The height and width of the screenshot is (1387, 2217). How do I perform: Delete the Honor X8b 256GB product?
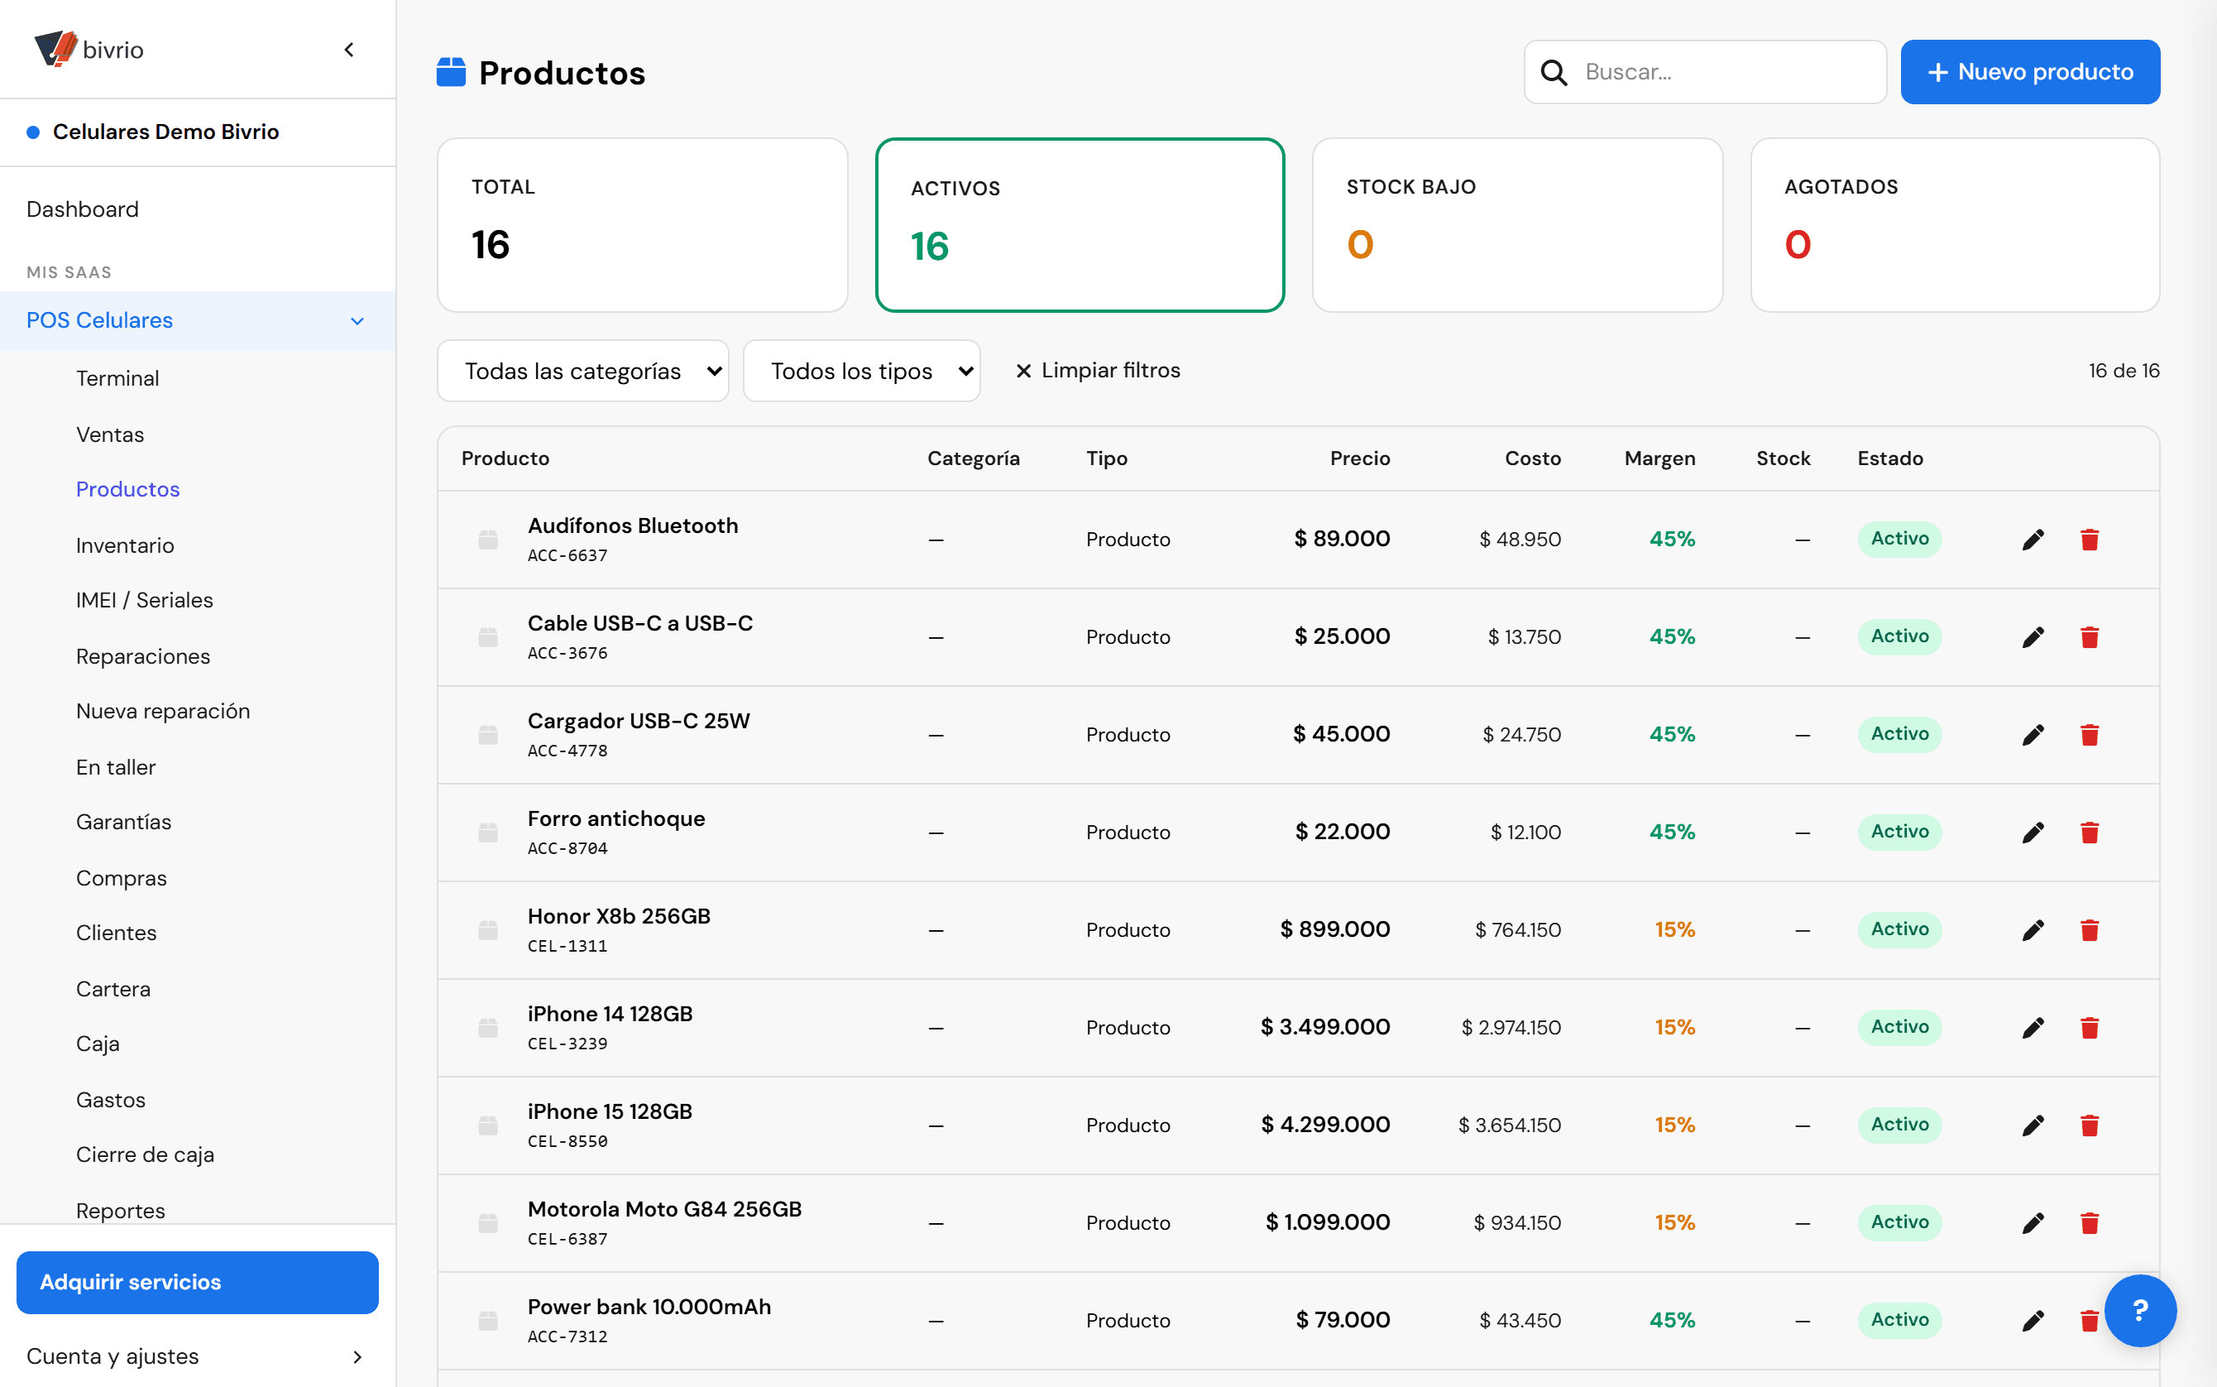(x=2090, y=930)
